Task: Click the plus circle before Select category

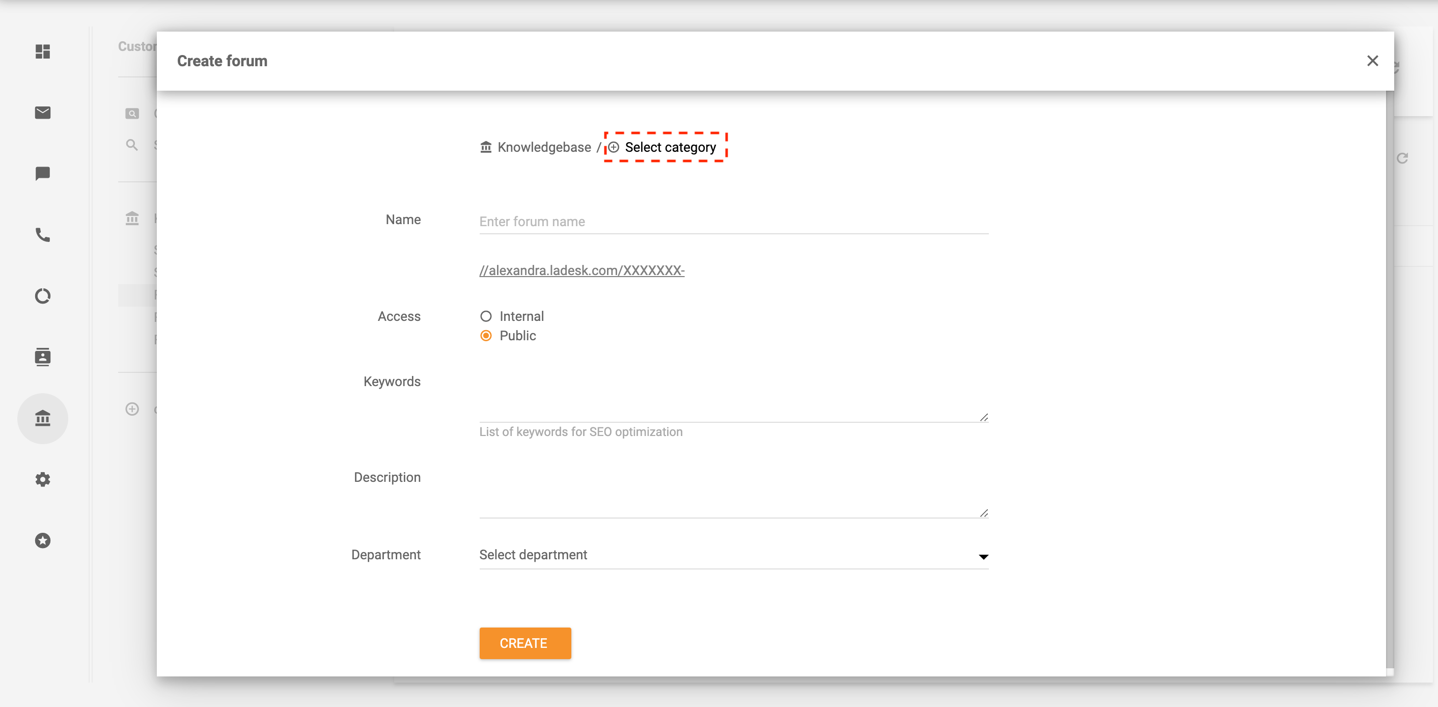Action: (x=614, y=147)
